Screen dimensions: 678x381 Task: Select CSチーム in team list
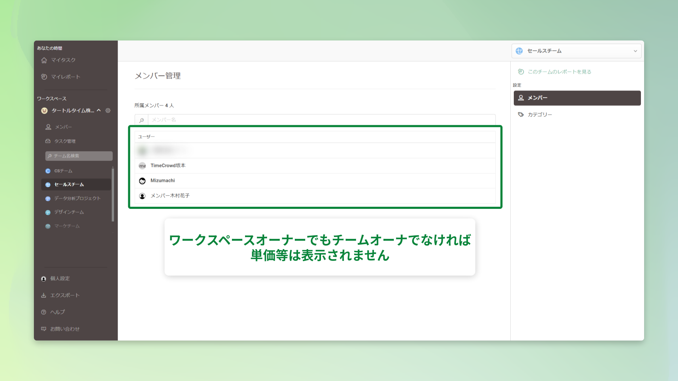pos(63,171)
